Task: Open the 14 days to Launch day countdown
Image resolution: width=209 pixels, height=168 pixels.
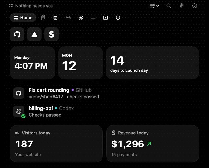Action: pyautogui.click(x=152, y=63)
